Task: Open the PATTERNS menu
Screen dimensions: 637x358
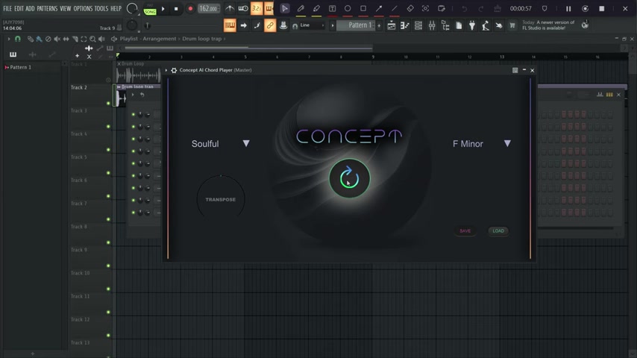Action: [47, 8]
